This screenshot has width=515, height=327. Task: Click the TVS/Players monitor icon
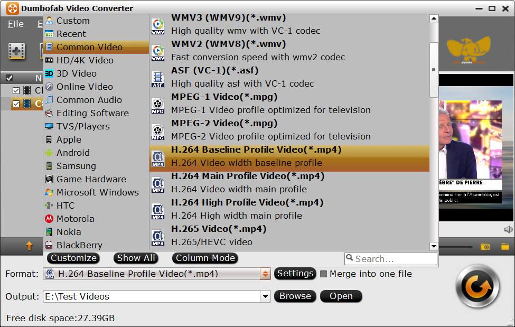[49, 126]
